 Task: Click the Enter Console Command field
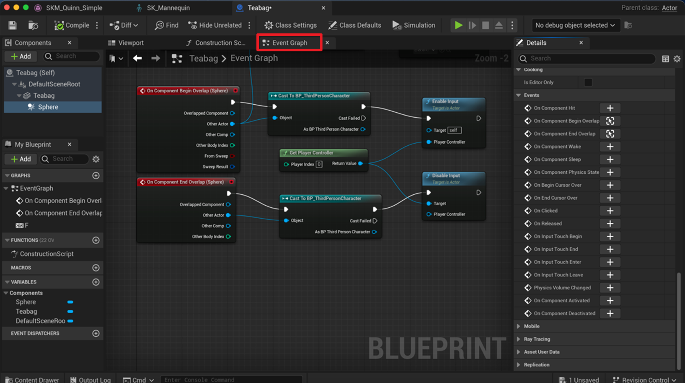point(231,380)
